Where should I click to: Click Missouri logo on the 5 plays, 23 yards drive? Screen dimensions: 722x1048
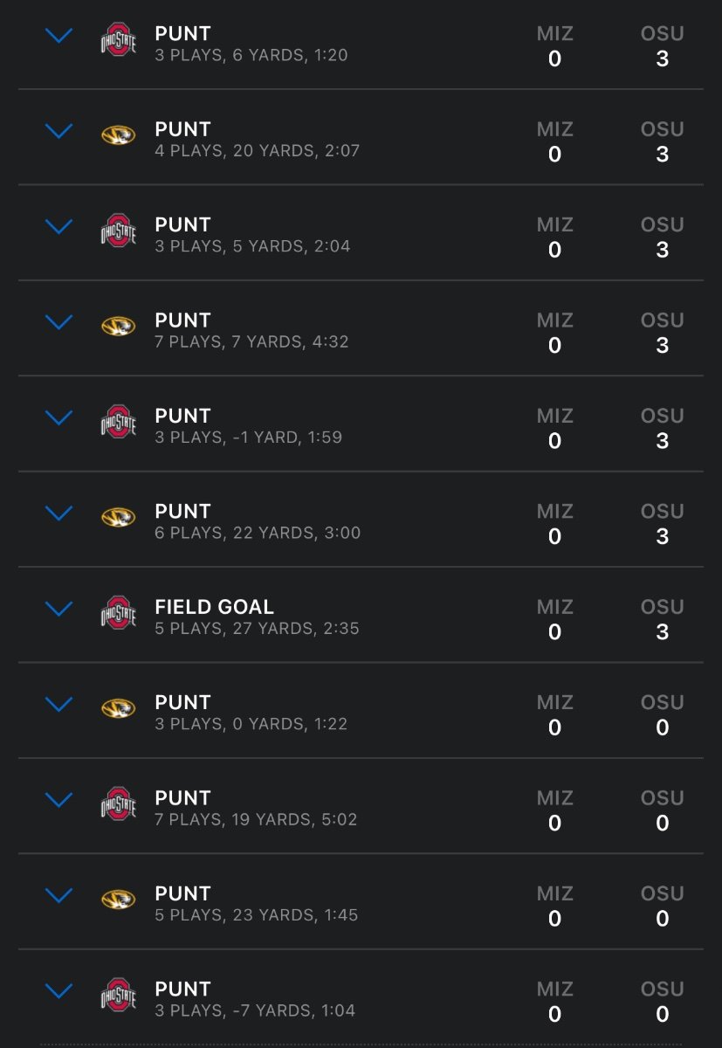(119, 900)
